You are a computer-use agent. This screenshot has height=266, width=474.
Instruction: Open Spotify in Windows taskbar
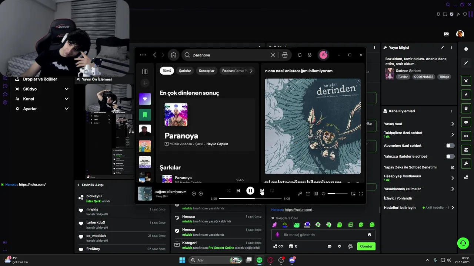click(x=259, y=260)
